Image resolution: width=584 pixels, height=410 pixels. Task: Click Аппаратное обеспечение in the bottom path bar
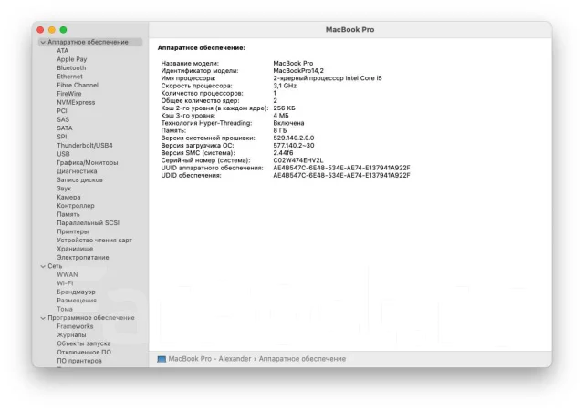(x=302, y=359)
